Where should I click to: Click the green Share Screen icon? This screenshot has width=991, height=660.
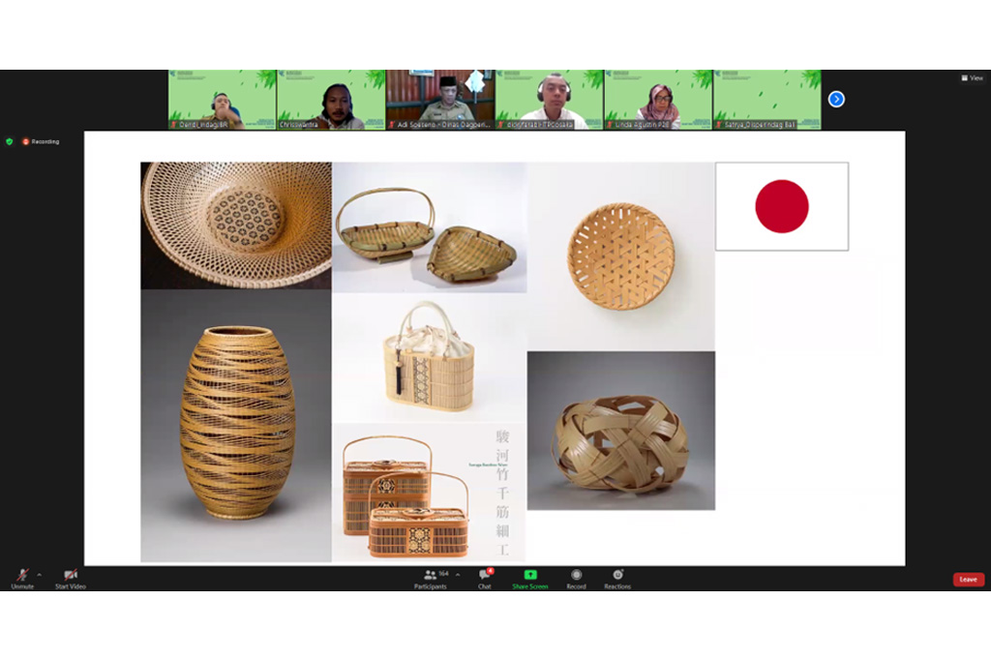pos(529,578)
